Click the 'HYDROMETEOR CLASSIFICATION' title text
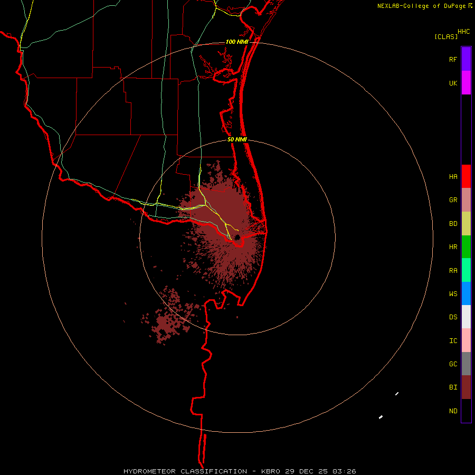475x475 pixels. click(x=185, y=471)
